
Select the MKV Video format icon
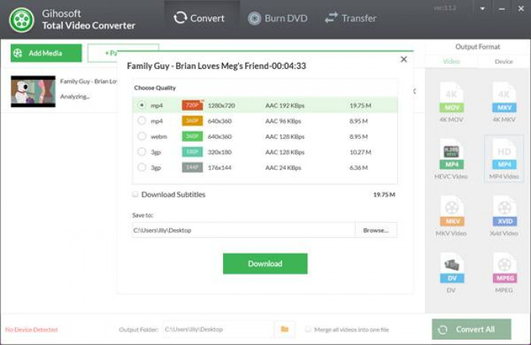pos(451,211)
